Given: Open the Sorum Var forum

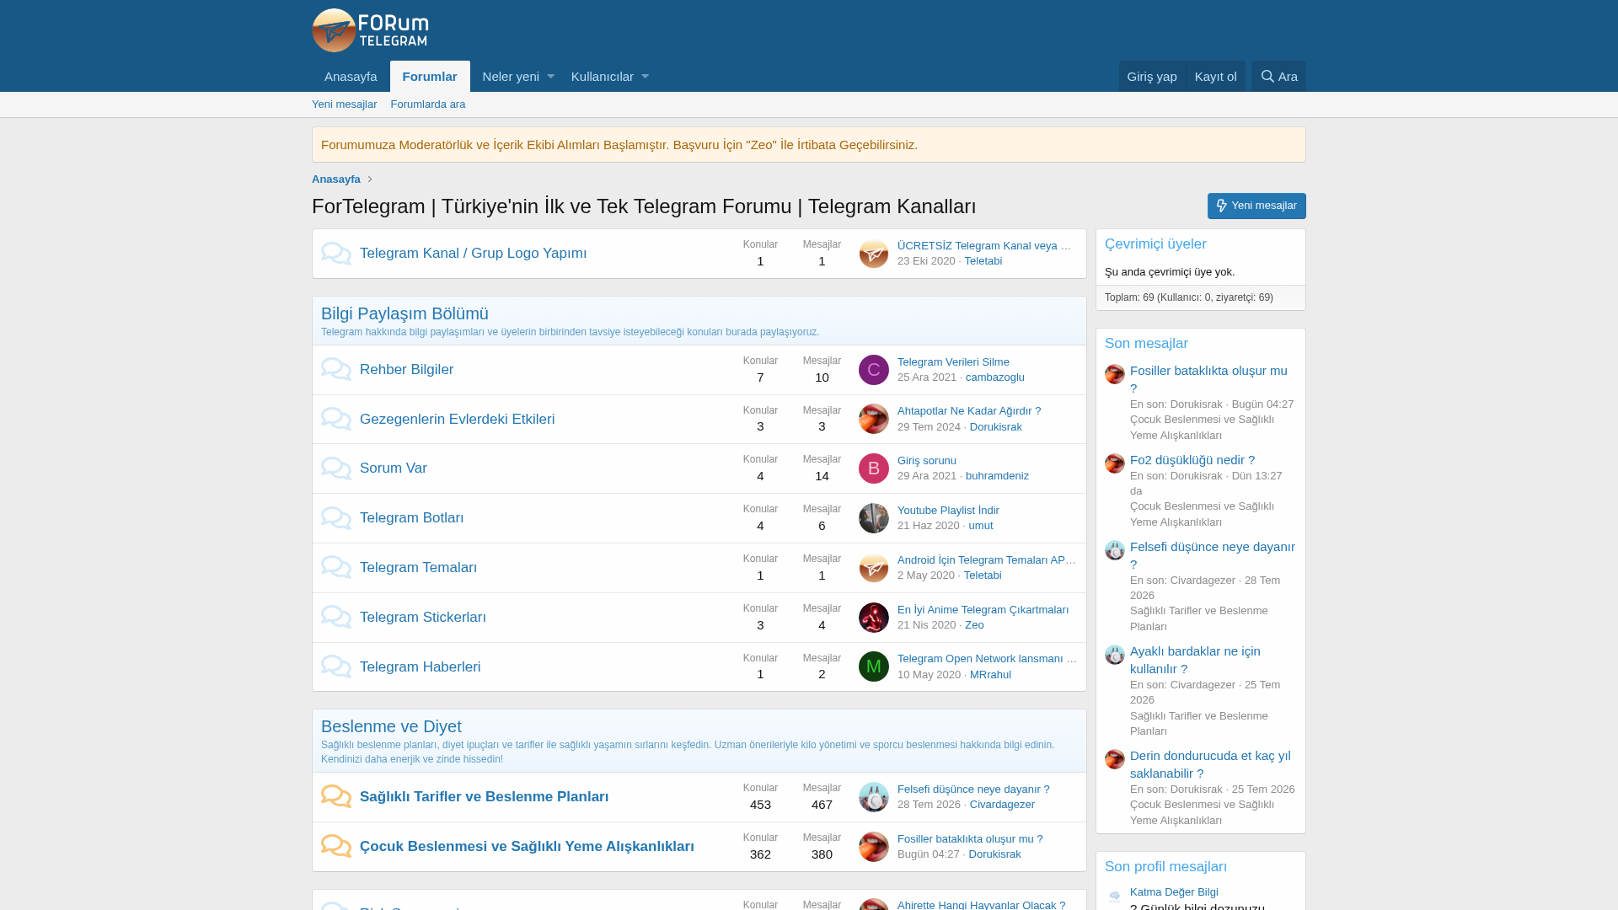Looking at the screenshot, I should click(x=394, y=468).
